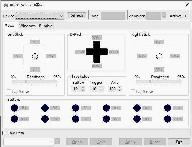Click the Y- axis label on Left Stick
This screenshot has height=147, width=192.
coord(35,42)
